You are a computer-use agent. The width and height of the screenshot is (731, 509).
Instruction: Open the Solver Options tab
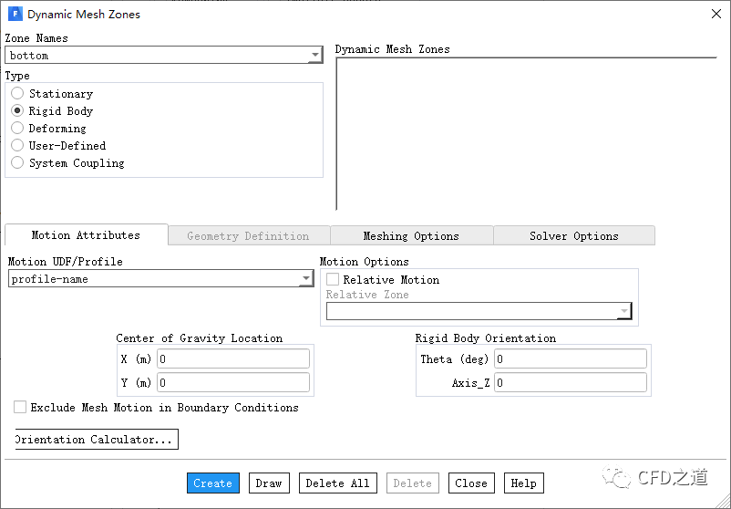[x=573, y=236]
